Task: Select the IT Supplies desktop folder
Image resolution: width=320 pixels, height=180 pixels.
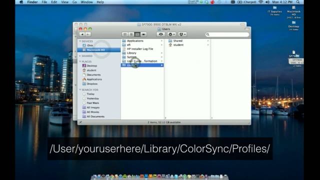Action: coord(274,11)
